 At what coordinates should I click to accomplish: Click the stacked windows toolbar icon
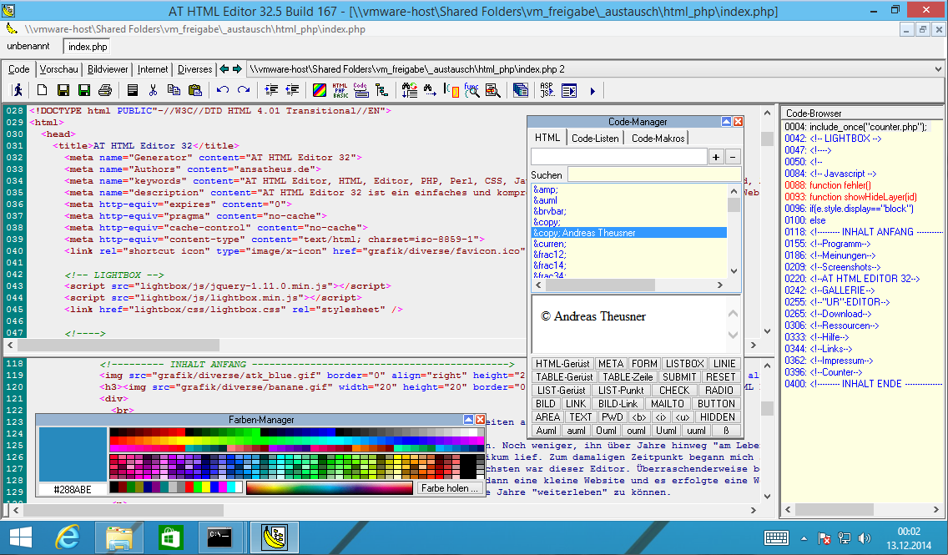click(521, 91)
